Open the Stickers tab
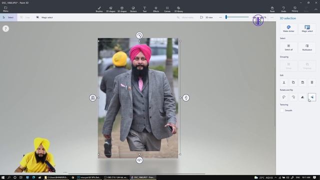Image resolution: width=320 pixels, height=180 pixels. (x=133, y=9)
